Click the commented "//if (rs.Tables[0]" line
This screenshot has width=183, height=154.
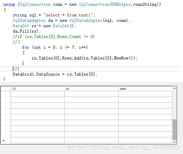coord(54,37)
